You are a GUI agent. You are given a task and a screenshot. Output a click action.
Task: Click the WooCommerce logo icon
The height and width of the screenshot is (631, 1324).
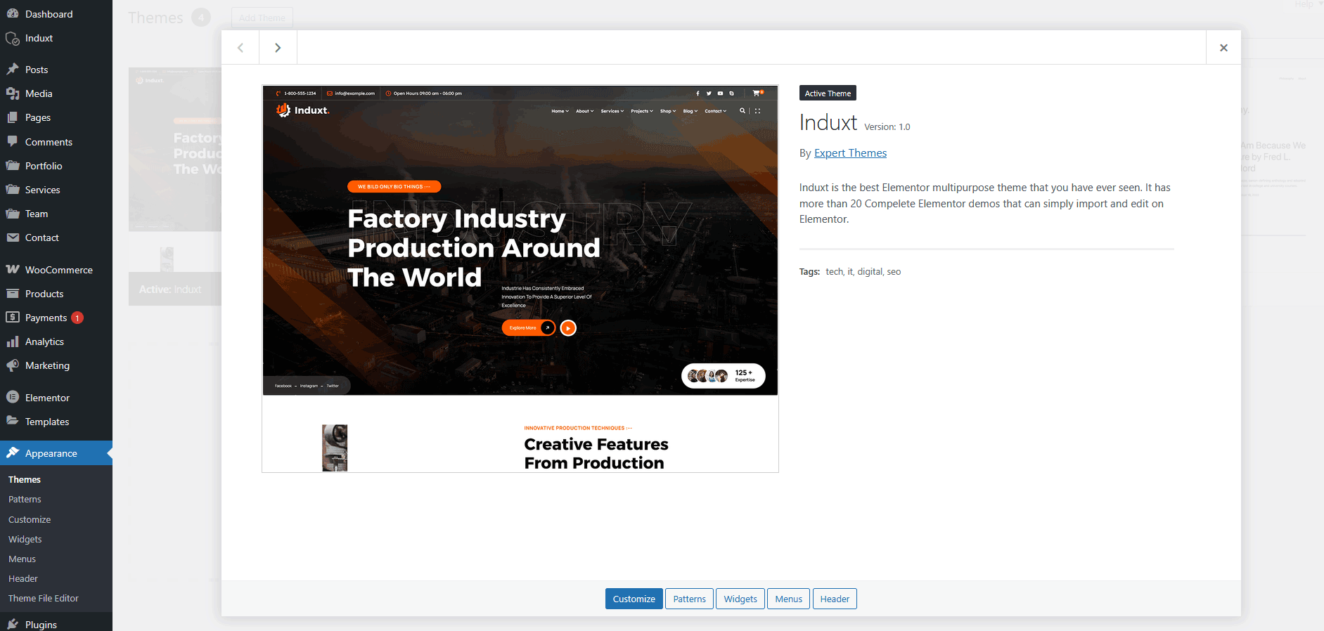pyautogui.click(x=13, y=270)
